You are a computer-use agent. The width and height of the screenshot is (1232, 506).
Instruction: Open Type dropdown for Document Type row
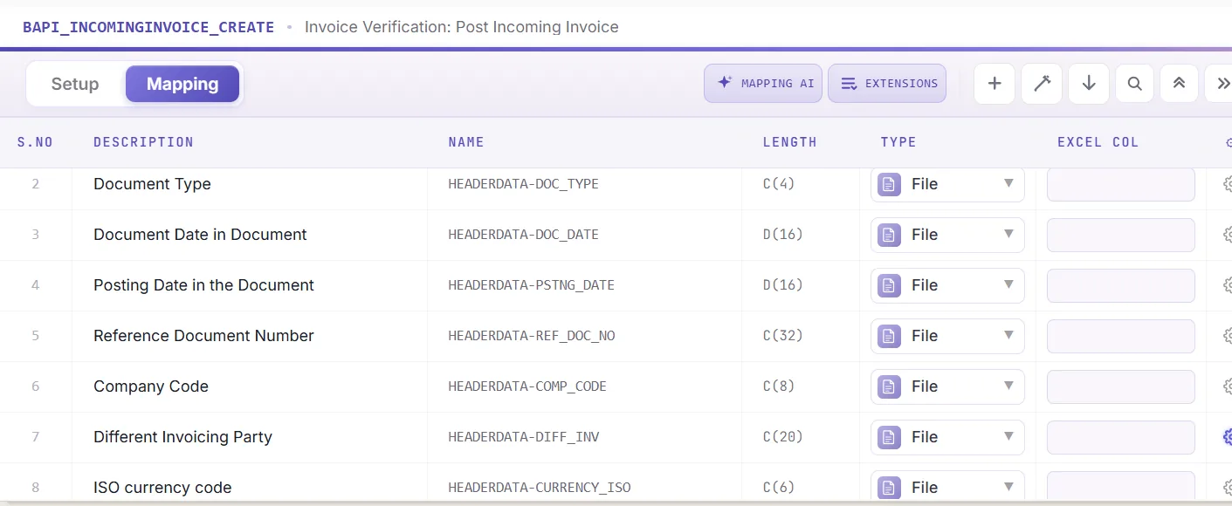pyautogui.click(x=947, y=184)
